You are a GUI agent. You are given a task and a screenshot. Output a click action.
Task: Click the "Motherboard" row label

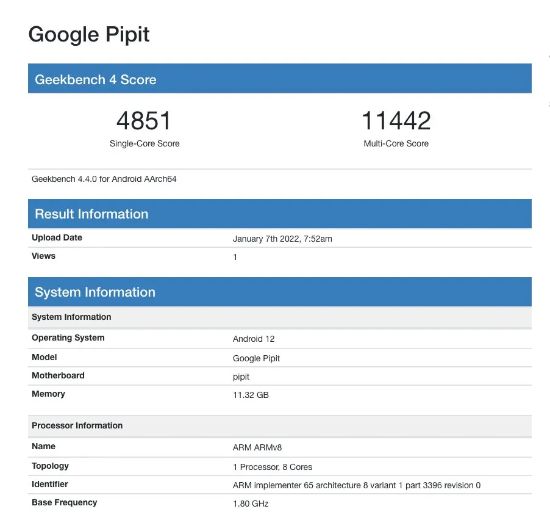coord(58,375)
